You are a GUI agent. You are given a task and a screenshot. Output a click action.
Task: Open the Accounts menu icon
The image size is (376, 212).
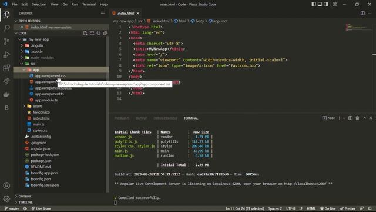click(6, 185)
